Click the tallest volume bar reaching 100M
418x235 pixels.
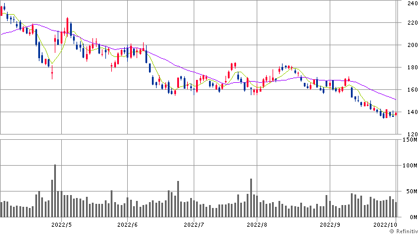55,191
